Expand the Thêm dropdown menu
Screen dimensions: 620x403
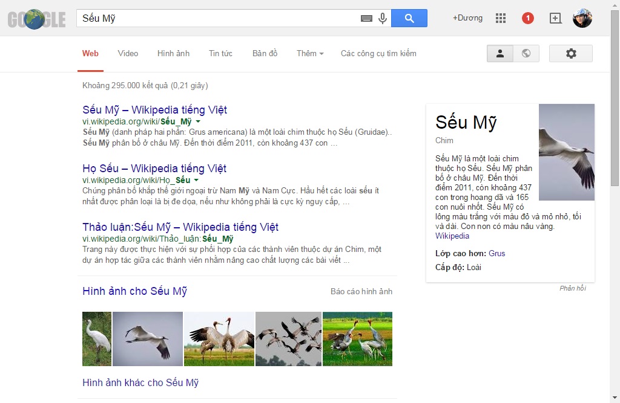[310, 54]
